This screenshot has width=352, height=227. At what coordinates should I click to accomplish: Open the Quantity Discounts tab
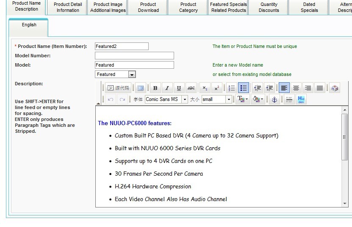tap(269, 7)
